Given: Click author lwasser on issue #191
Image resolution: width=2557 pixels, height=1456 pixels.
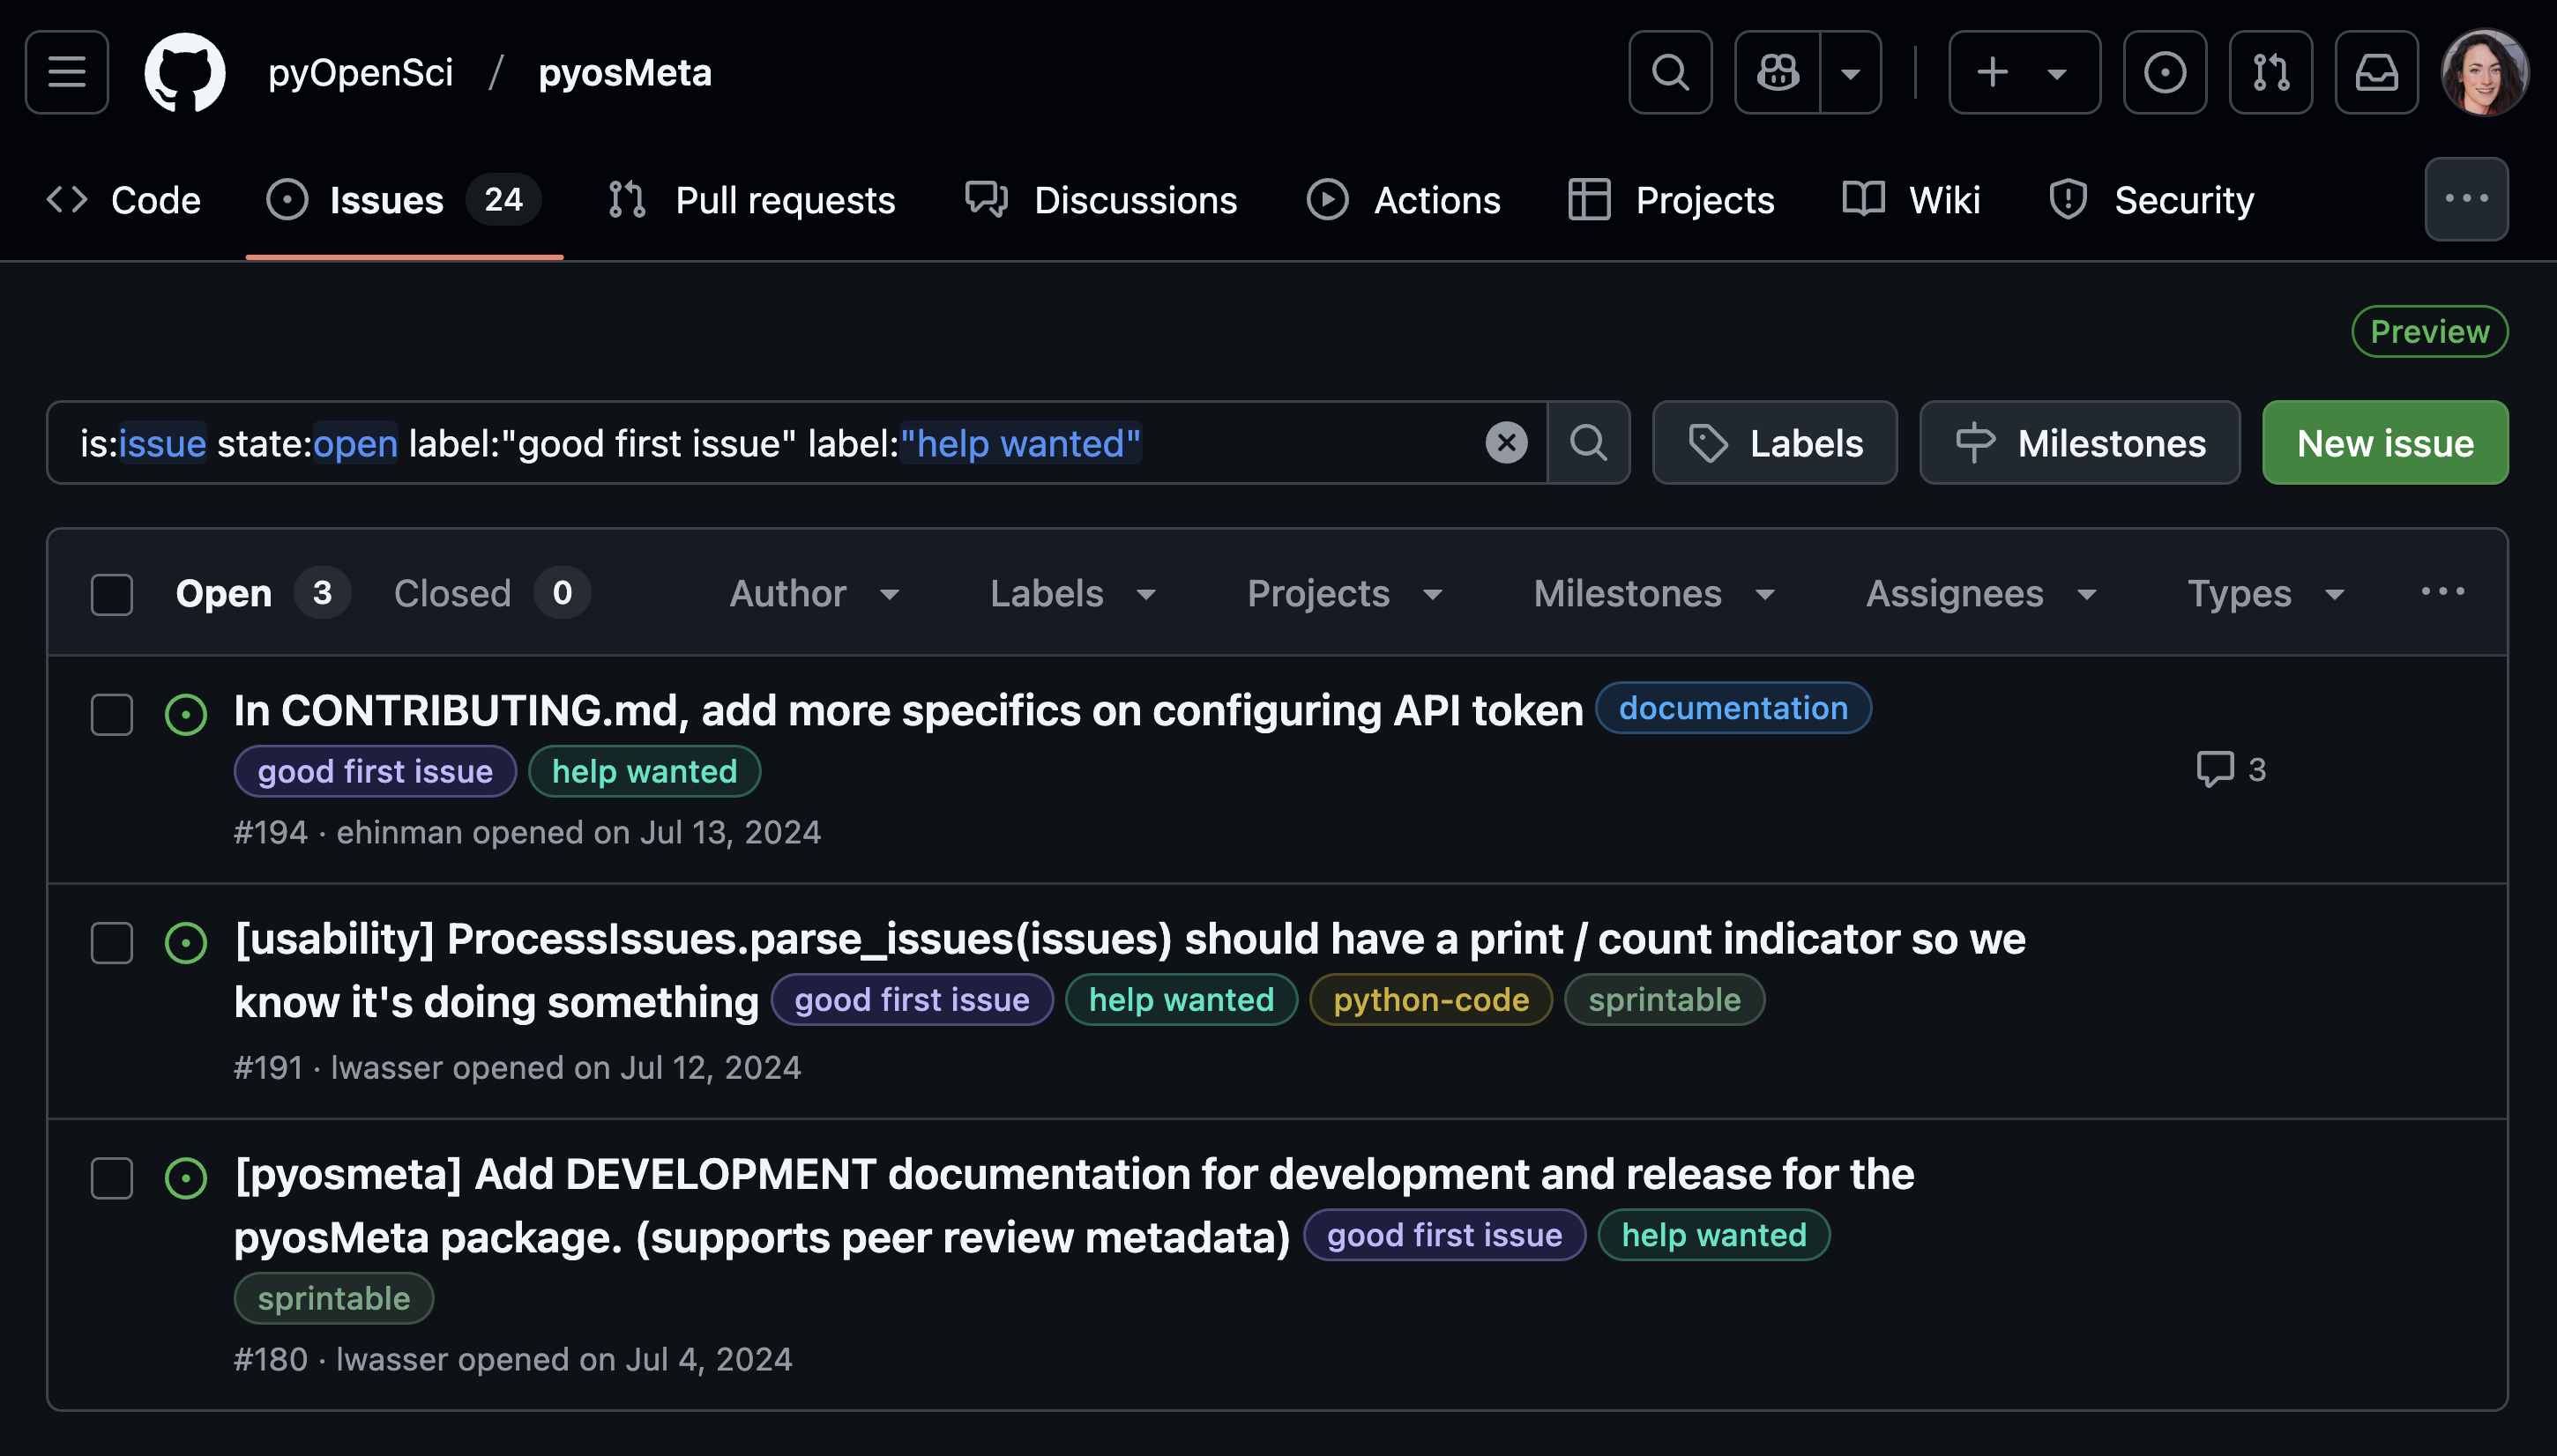Looking at the screenshot, I should (386, 1068).
